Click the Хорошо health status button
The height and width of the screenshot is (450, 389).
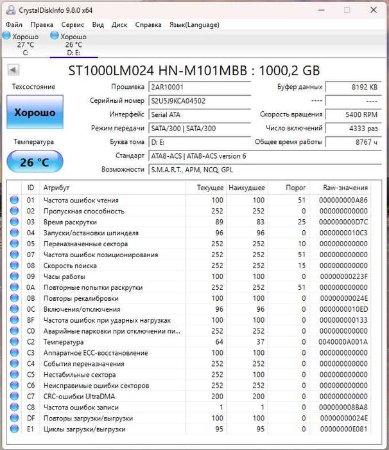[35, 113]
